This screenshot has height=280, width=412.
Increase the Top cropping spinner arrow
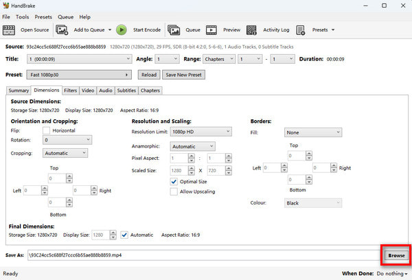pyautogui.click(x=69, y=176)
